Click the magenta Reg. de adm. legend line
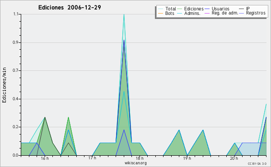This screenshot has width=271, height=167. coord(207,13)
